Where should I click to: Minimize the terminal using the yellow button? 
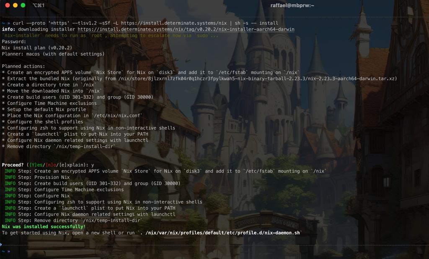(x=15, y=5)
